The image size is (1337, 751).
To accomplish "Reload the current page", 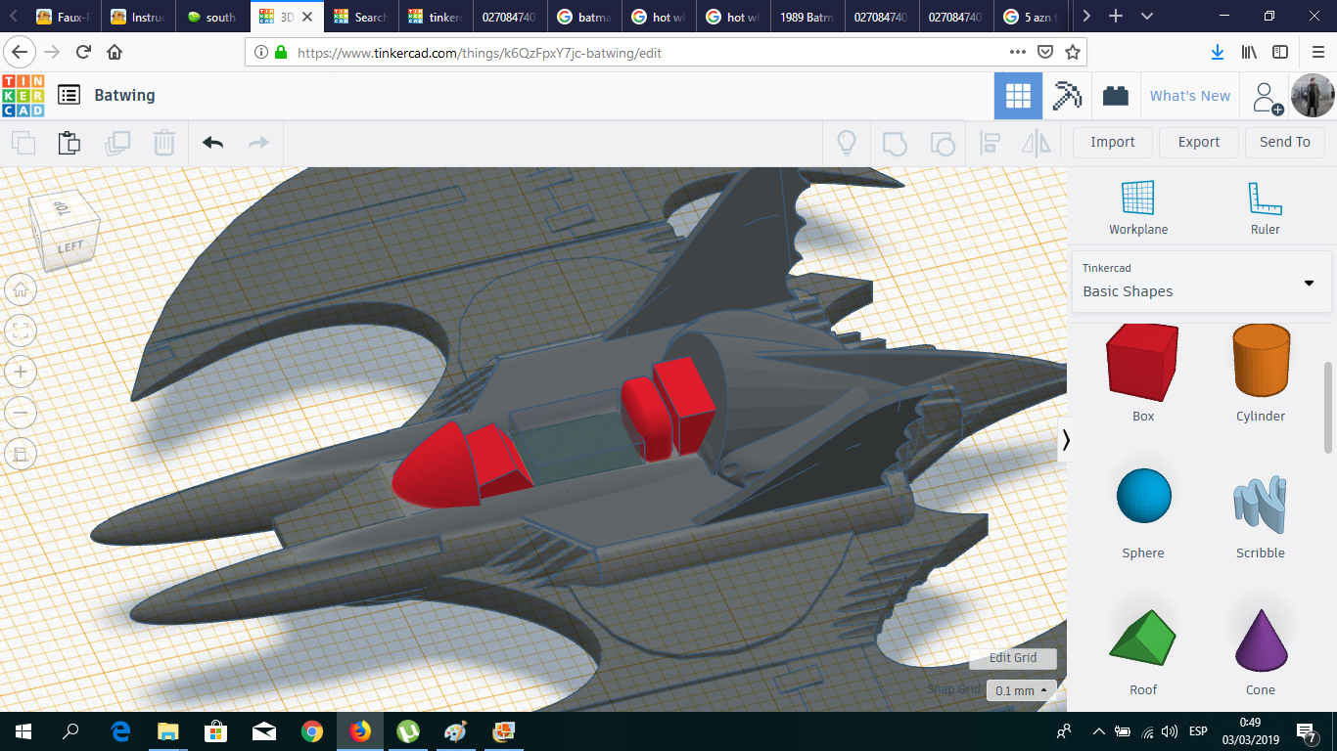I will [x=84, y=52].
